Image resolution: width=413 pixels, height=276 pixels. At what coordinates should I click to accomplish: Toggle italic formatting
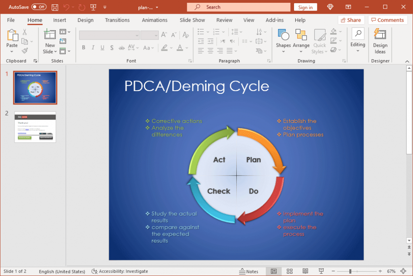[92, 48]
